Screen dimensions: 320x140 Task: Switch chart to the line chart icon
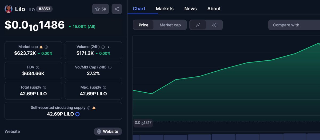click(198, 25)
